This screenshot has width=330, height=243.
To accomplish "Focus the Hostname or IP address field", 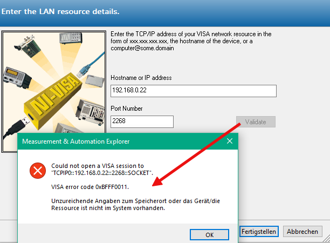I will tap(194, 91).
